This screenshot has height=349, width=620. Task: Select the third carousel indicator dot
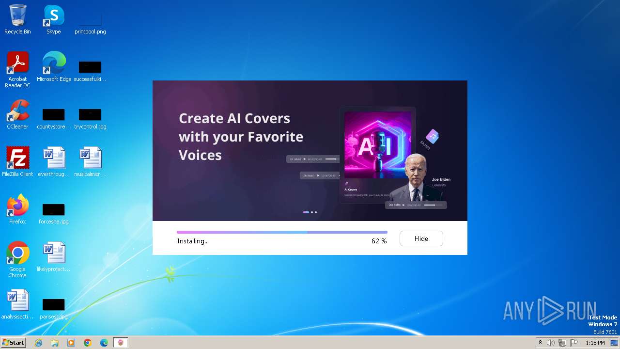[x=316, y=212]
